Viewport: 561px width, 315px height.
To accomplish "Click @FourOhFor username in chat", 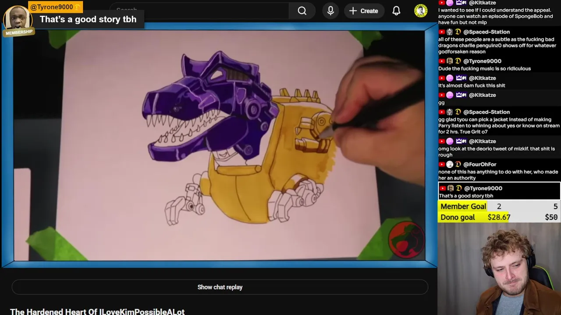I will tap(479, 164).
